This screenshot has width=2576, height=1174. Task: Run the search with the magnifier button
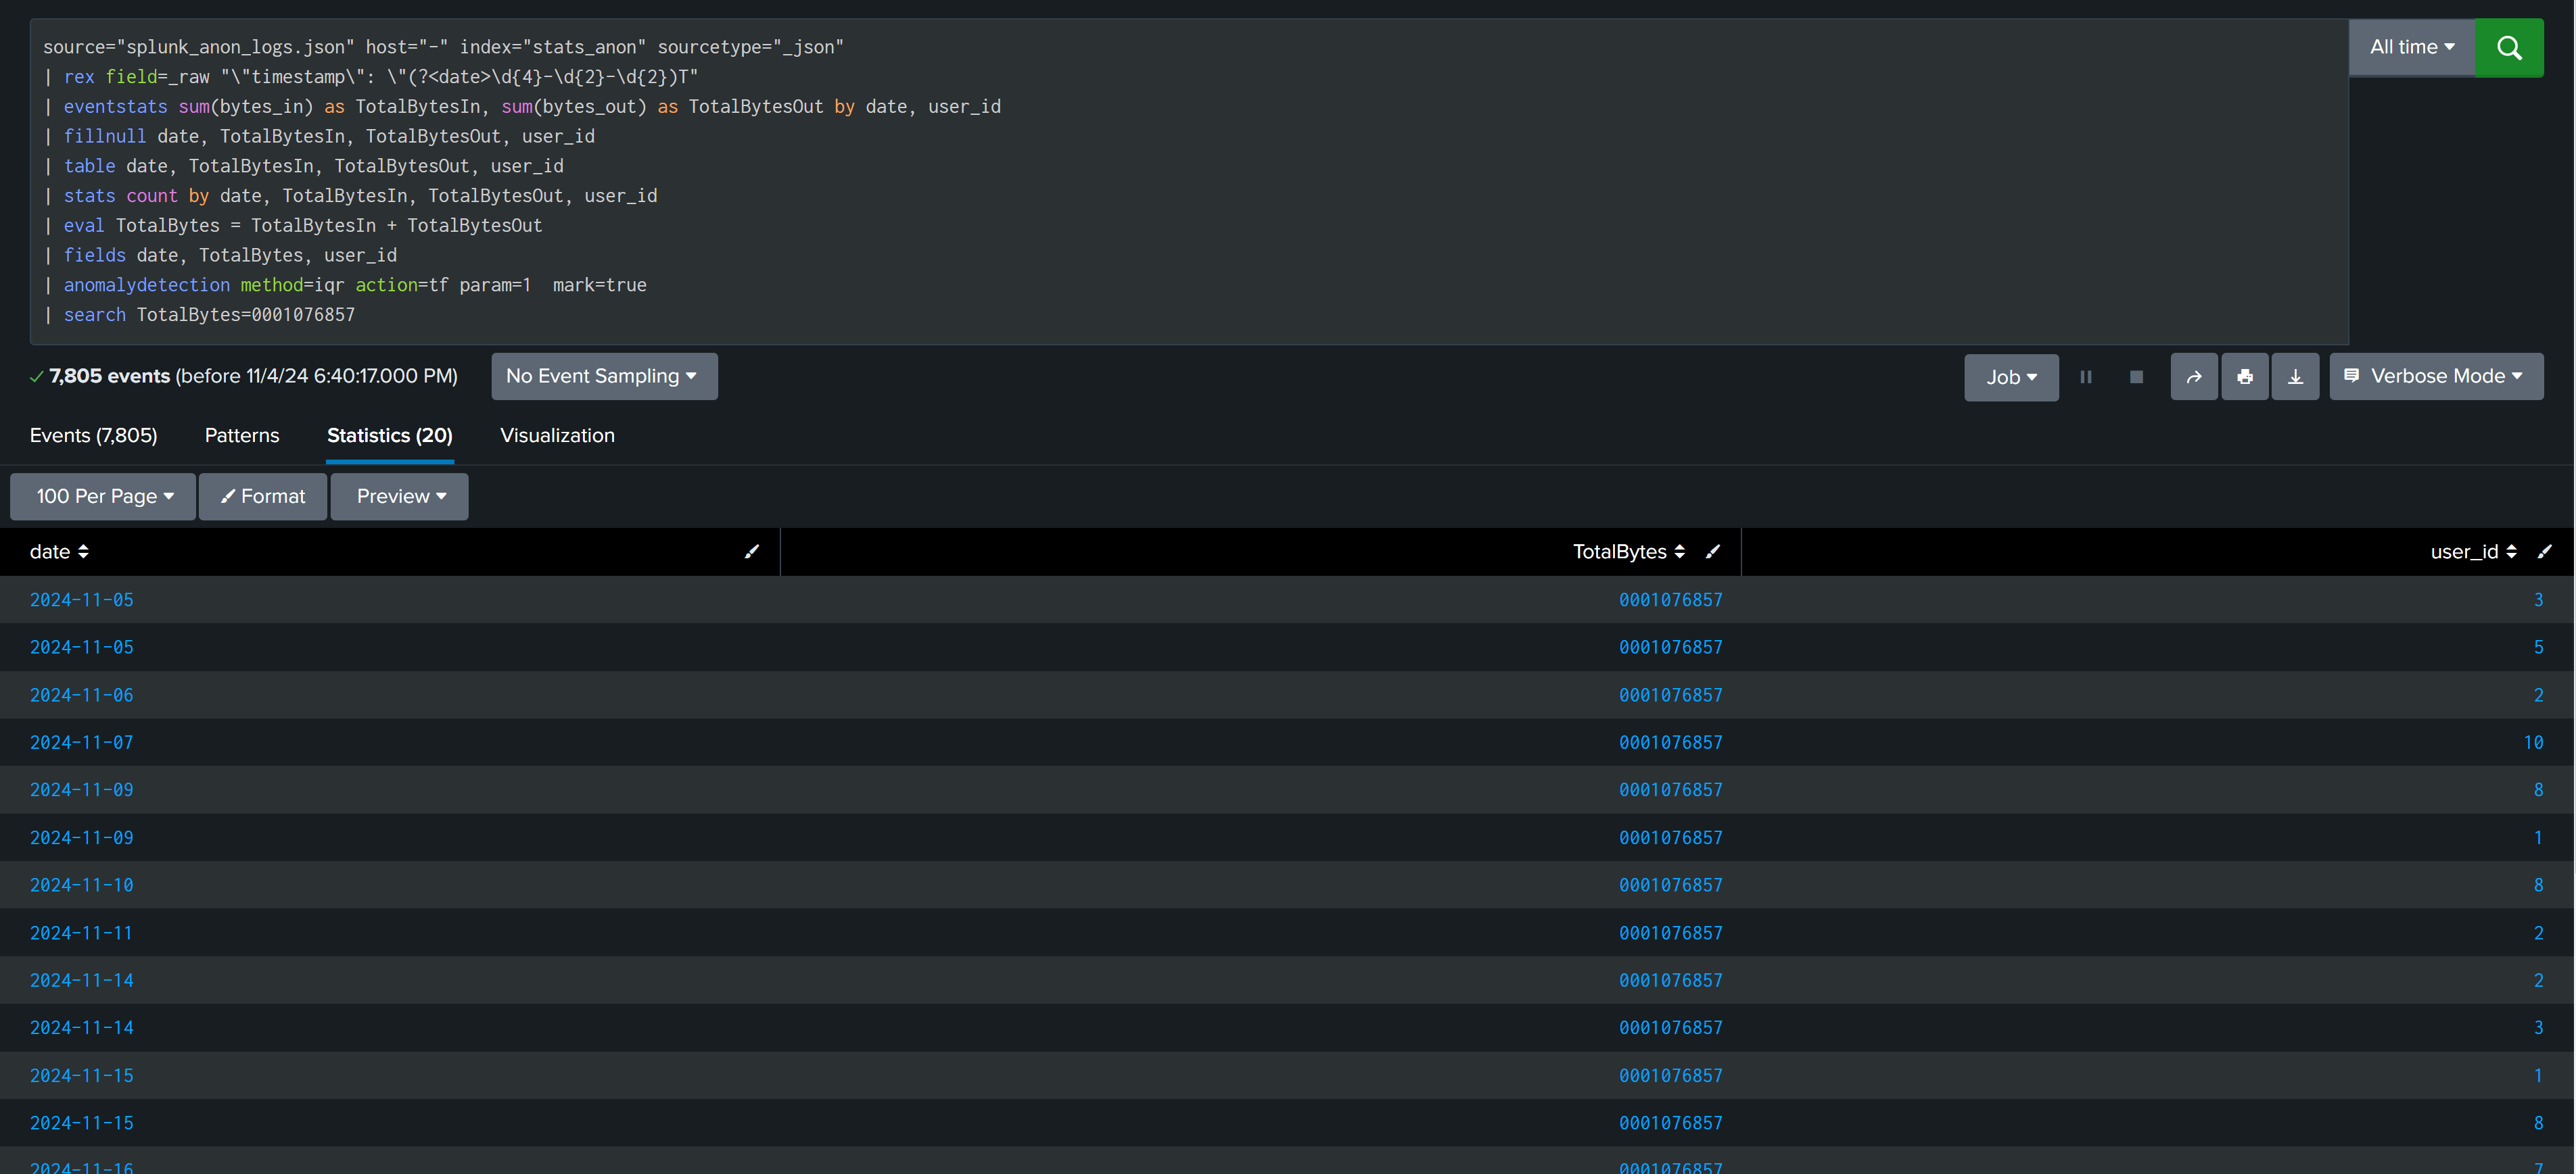coord(2508,48)
